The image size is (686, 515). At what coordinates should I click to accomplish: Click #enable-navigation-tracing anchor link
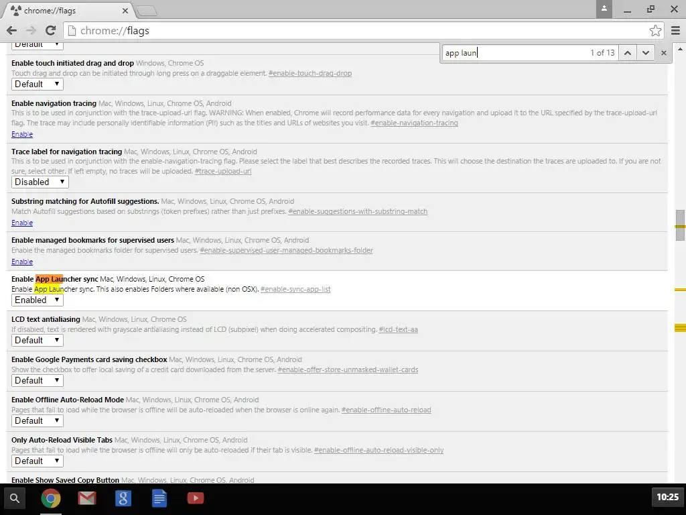click(x=414, y=123)
